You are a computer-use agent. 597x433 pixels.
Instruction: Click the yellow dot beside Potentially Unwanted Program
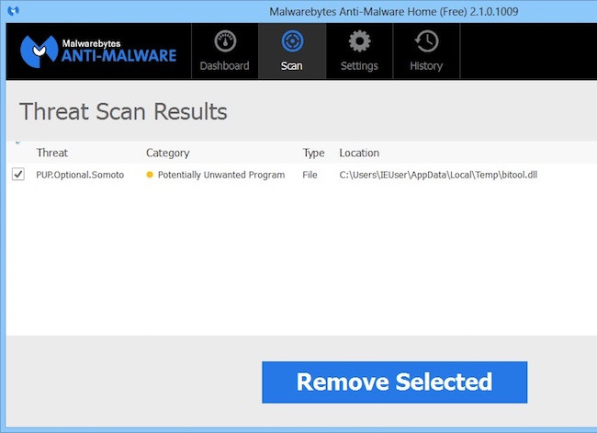tap(150, 175)
